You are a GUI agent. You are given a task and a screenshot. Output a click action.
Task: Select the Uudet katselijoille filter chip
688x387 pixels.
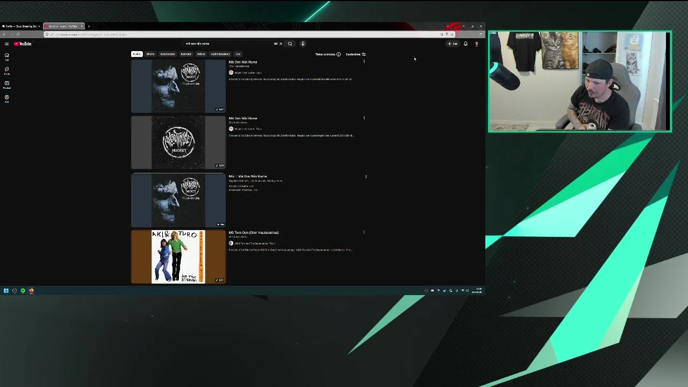(220, 54)
